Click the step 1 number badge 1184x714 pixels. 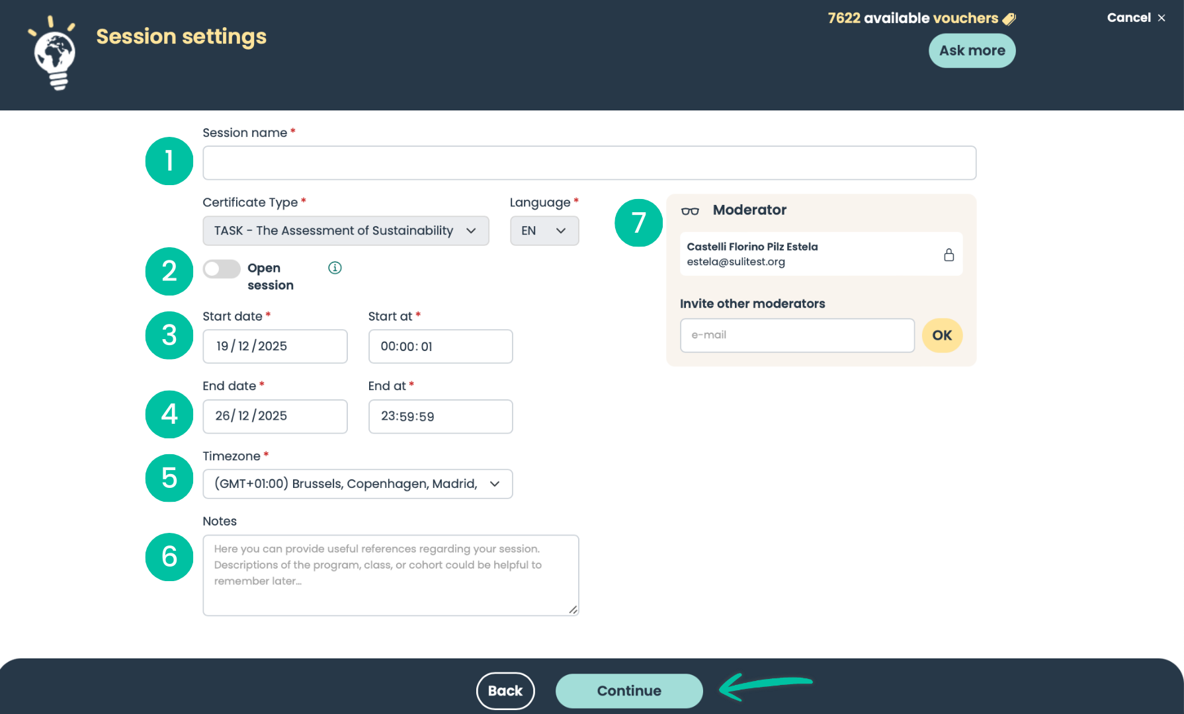click(x=169, y=161)
